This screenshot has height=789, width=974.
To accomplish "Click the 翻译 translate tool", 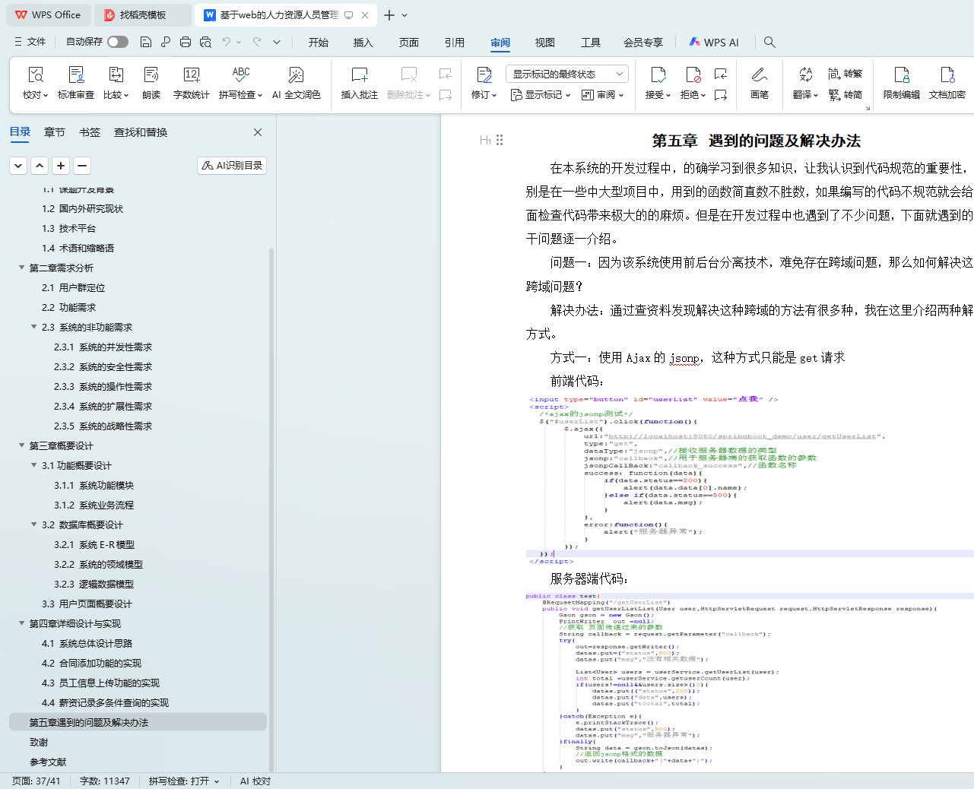I will [x=806, y=83].
